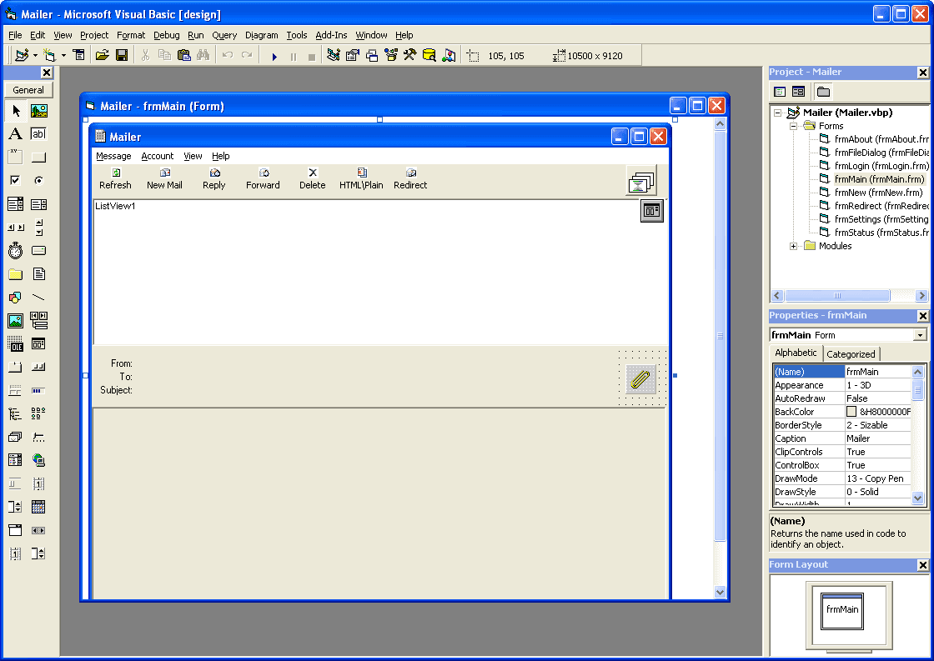Screen dimensions: 934x661
Task: Toggle Folders in the Project panel
Action: (x=823, y=92)
